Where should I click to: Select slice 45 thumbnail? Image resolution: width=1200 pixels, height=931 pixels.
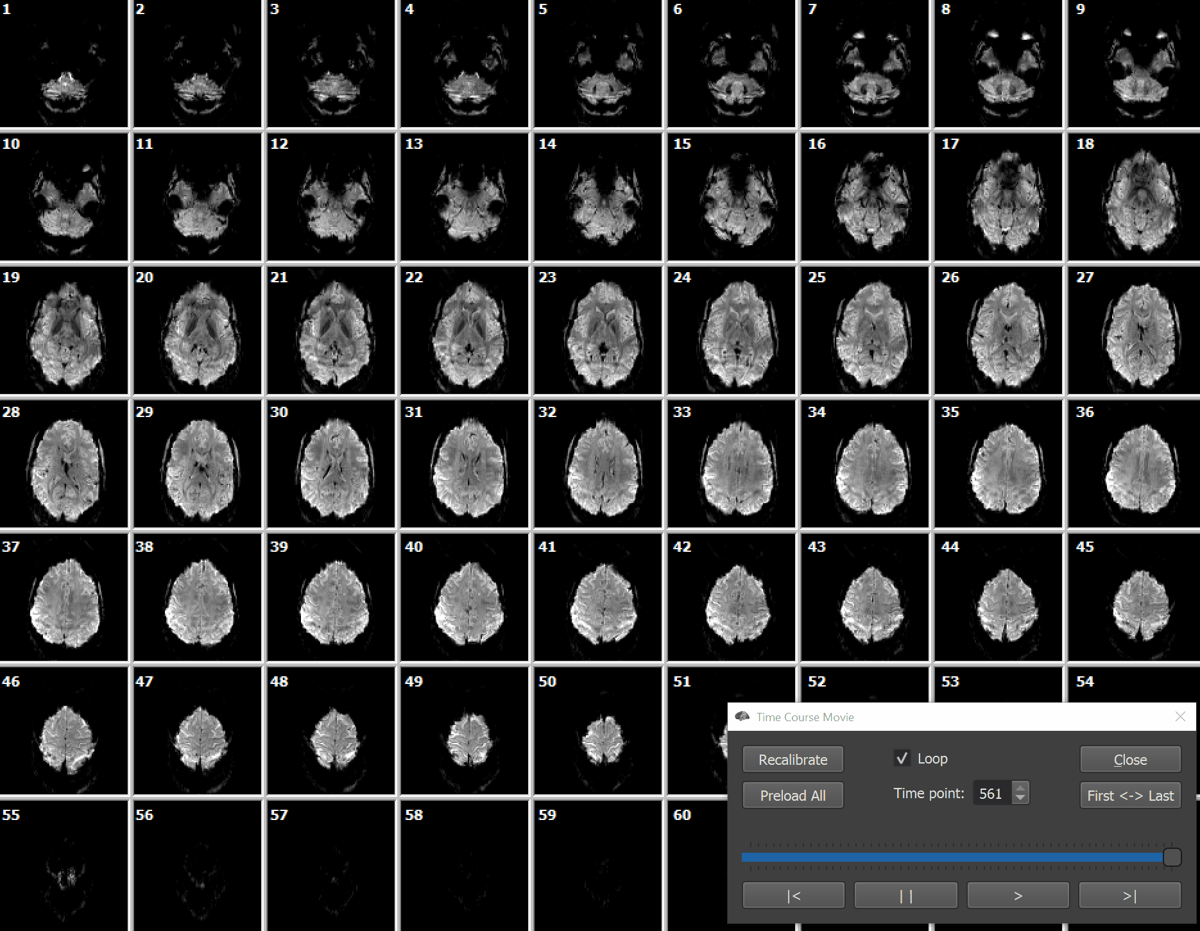click(1134, 597)
